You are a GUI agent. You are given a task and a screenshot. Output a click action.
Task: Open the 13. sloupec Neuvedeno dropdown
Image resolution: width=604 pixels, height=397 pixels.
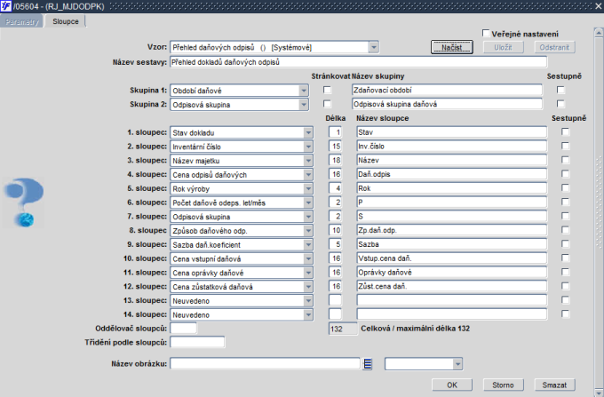coord(308,301)
